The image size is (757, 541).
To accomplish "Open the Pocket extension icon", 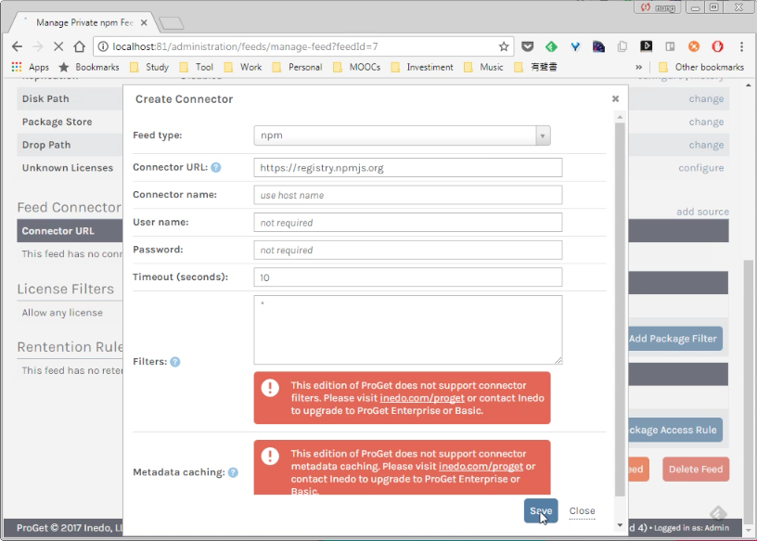I will click(x=527, y=46).
